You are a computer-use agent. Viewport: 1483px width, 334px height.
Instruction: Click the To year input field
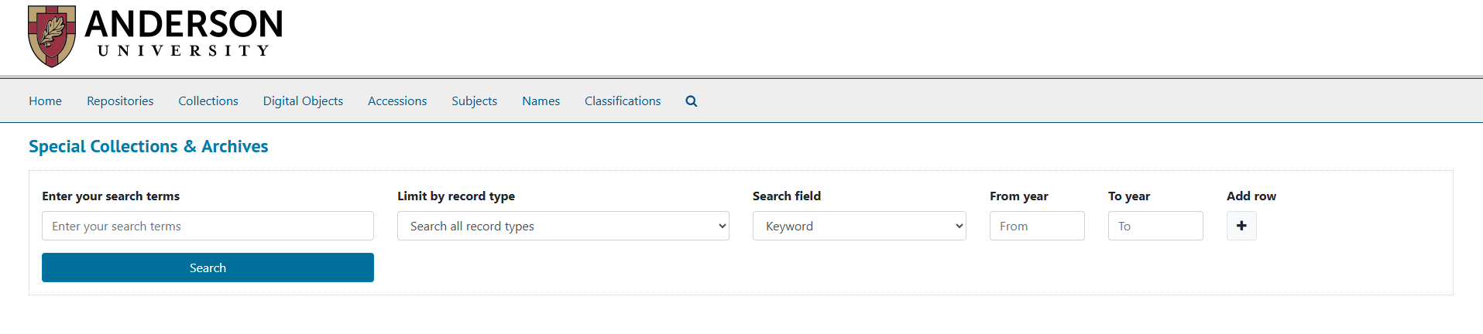(1155, 226)
